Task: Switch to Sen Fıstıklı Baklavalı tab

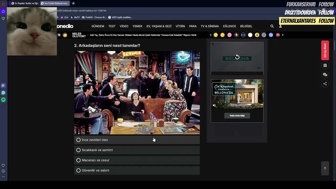Action: coord(55,3)
